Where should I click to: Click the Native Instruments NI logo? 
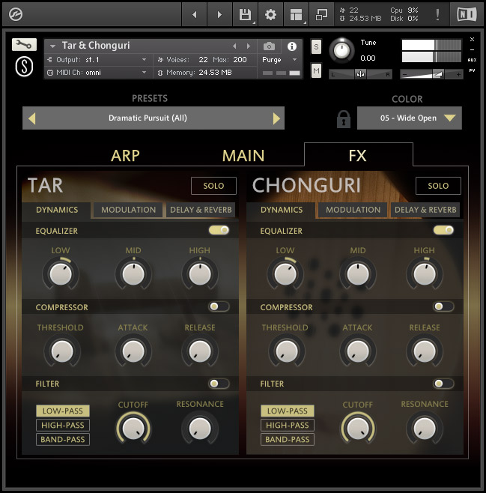click(x=467, y=14)
